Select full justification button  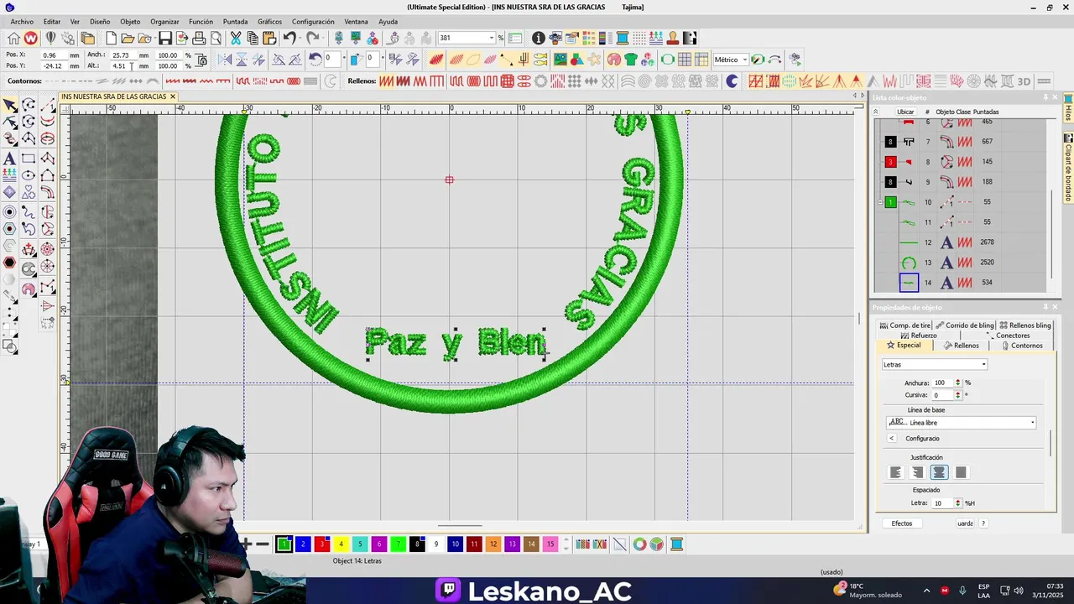click(x=961, y=472)
